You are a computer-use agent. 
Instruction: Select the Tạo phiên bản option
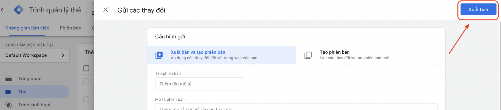pos(371,55)
